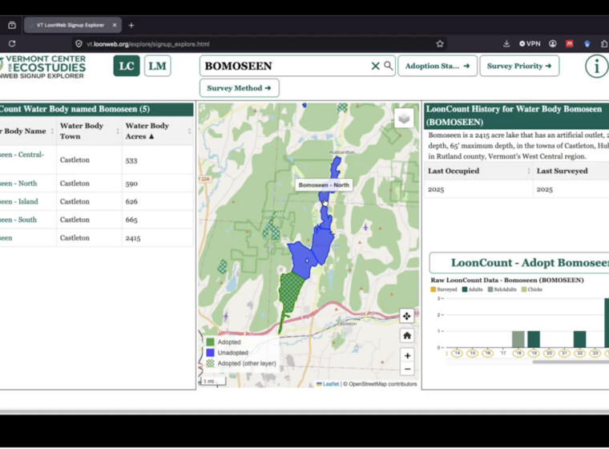Image resolution: width=609 pixels, height=449 pixels.
Task: Clear the BOMOSEEN search with the X icon
Action: [x=375, y=66]
